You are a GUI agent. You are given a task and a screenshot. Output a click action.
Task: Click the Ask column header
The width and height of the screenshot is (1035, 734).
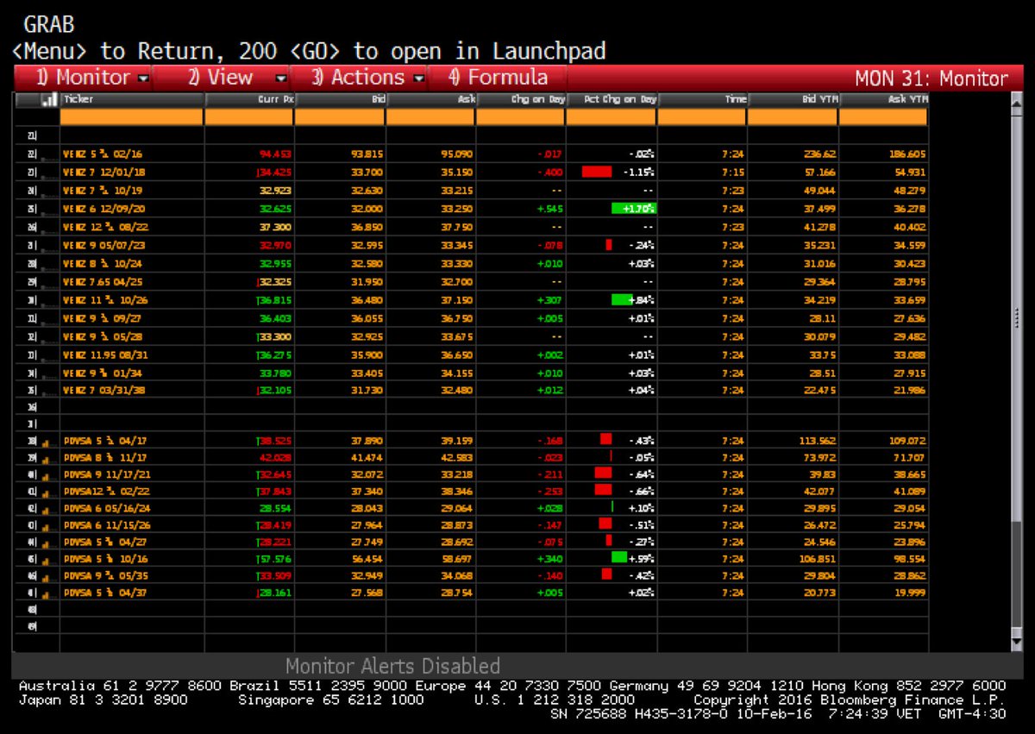pyautogui.click(x=430, y=100)
